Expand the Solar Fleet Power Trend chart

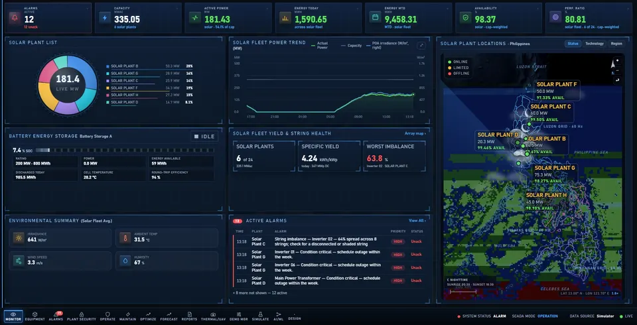tap(421, 46)
